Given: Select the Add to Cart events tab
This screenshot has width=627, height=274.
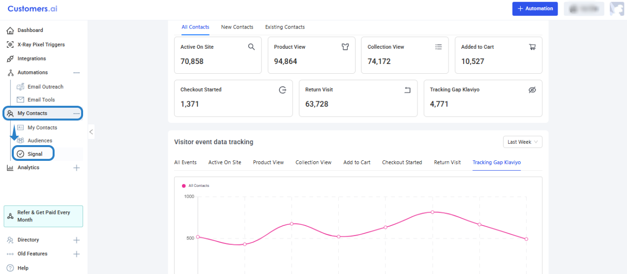Looking at the screenshot, I should 357,162.
